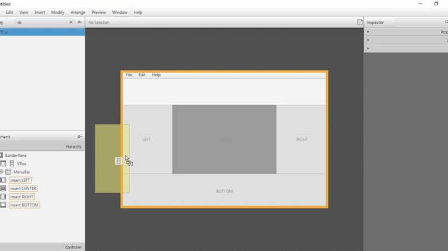Restore the application window size

click(436, 4)
